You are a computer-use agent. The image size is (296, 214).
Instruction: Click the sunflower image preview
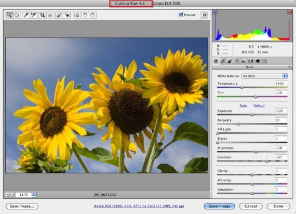[x=107, y=105]
